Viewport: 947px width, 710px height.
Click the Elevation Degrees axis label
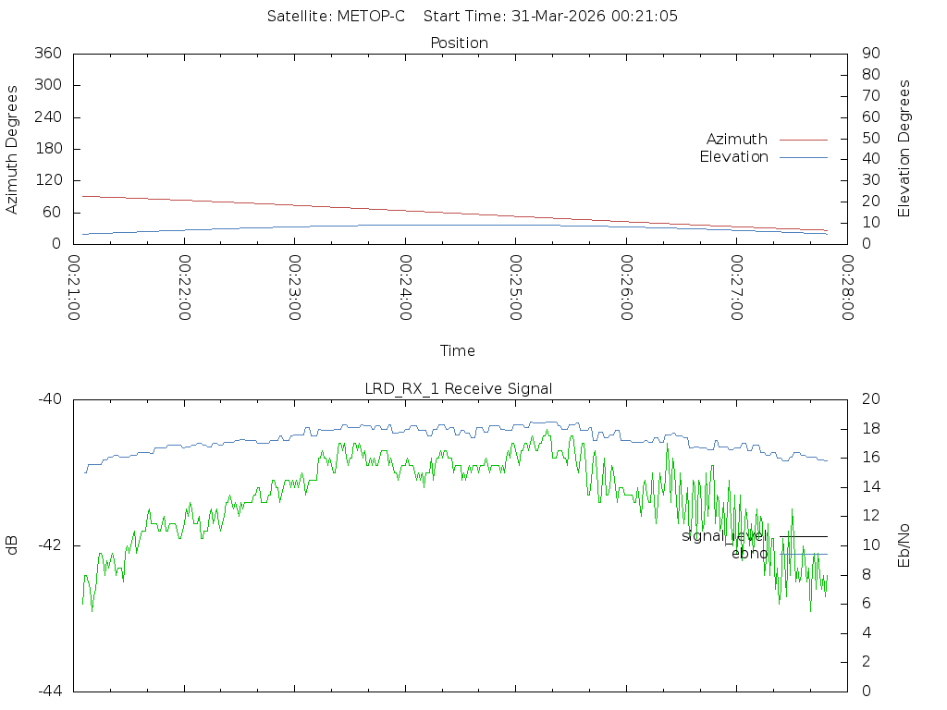coord(904,149)
